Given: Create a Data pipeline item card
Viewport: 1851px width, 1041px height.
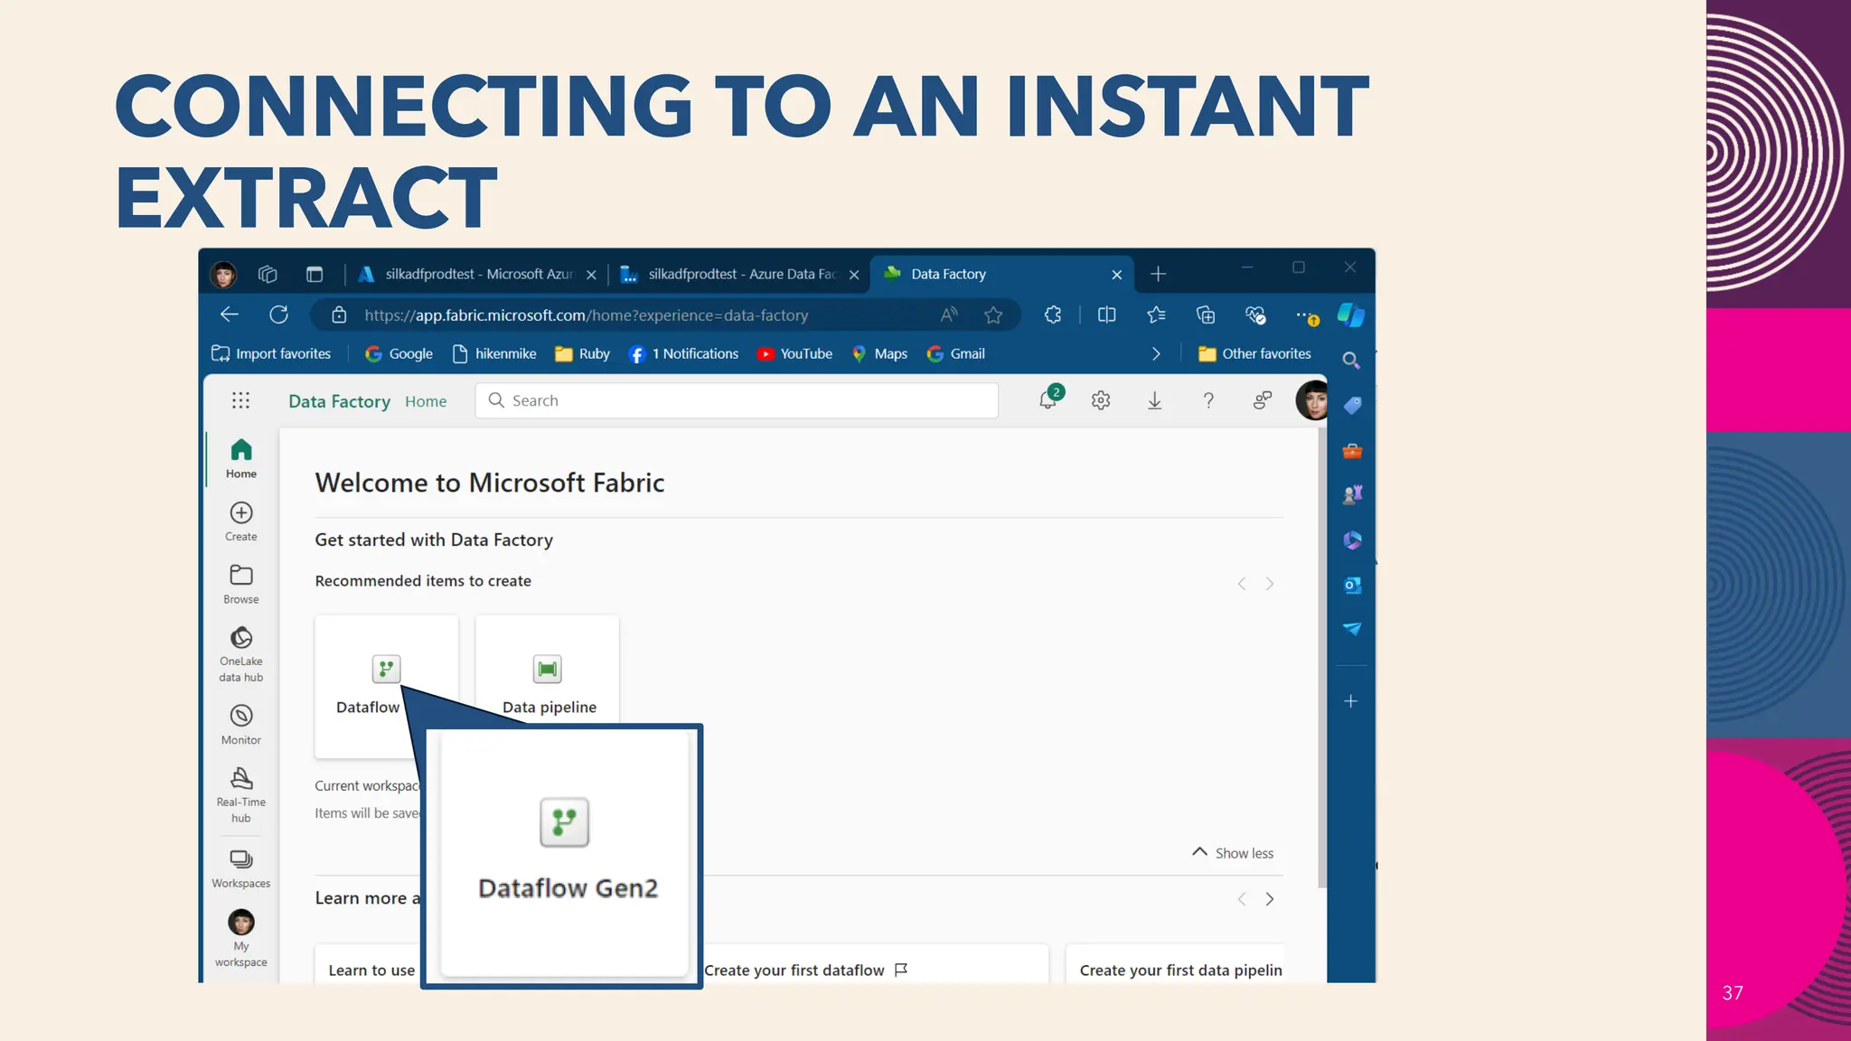Looking at the screenshot, I should pos(548,670).
